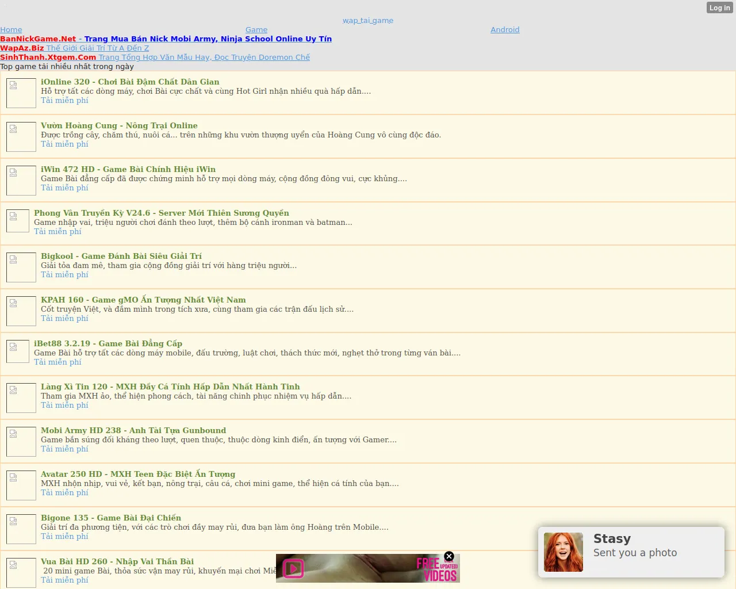
Task: Click Tải miễn phí under Avatar 250 HD
Action: 64,492
